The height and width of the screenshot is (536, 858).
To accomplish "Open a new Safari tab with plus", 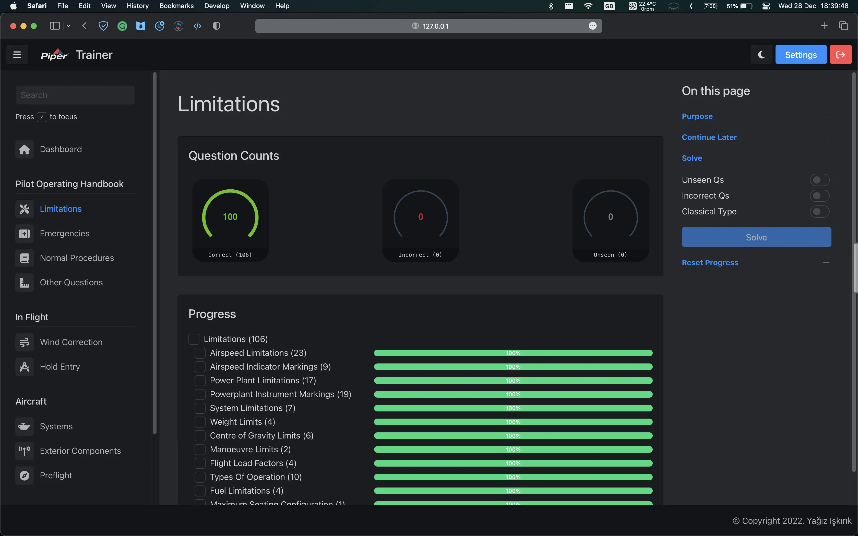I will [824, 26].
